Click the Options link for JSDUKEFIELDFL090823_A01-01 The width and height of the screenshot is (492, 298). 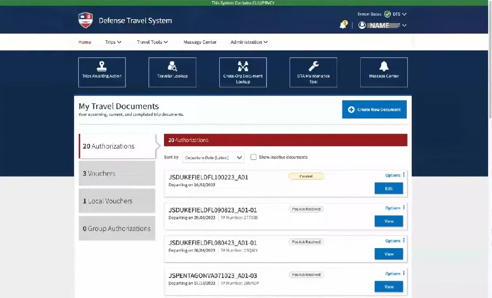392,208
